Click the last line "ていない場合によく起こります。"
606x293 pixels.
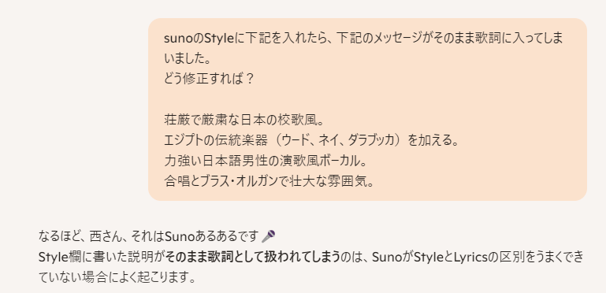(x=118, y=276)
